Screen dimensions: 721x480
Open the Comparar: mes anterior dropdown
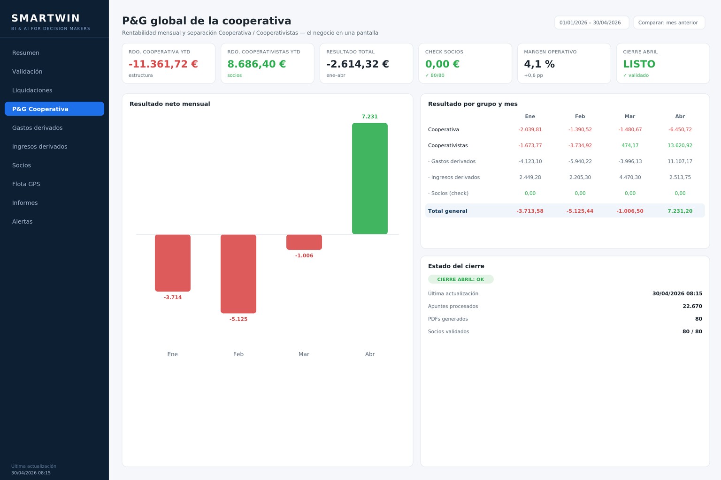coord(669,22)
